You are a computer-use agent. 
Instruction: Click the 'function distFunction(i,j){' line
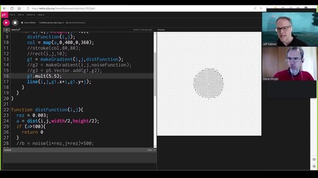47,110
